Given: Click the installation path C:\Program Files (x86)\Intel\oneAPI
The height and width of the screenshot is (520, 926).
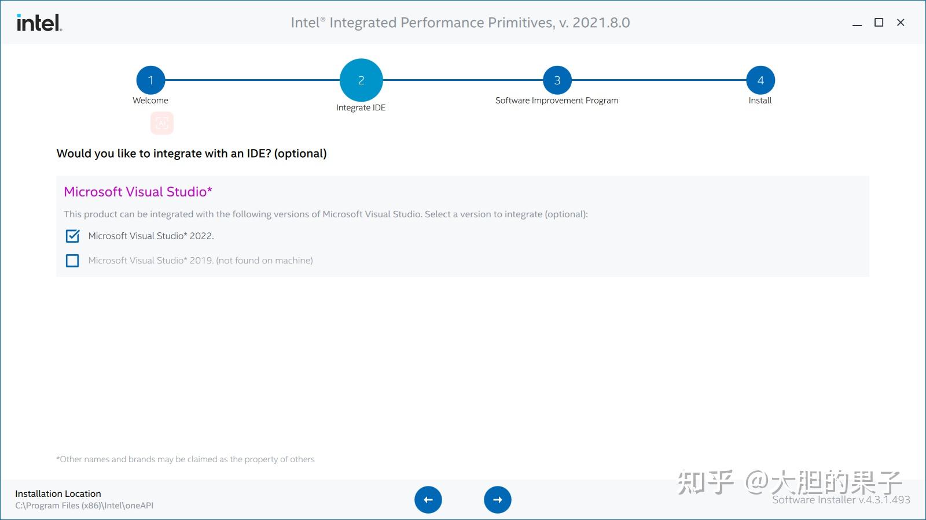Looking at the screenshot, I should [x=84, y=505].
